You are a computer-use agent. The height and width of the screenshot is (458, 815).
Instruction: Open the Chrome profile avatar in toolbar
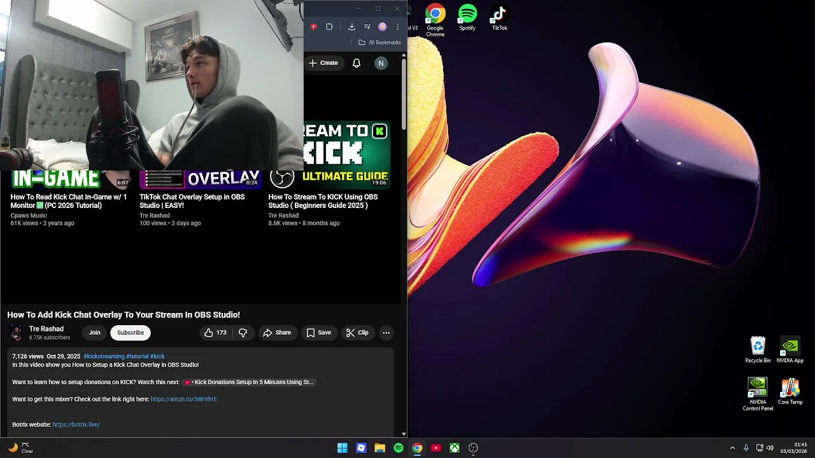382,27
